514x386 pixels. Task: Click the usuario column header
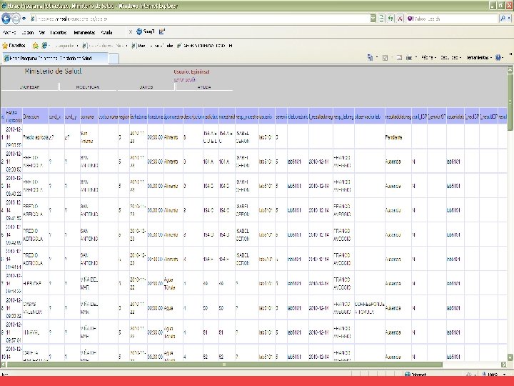pos(266,117)
